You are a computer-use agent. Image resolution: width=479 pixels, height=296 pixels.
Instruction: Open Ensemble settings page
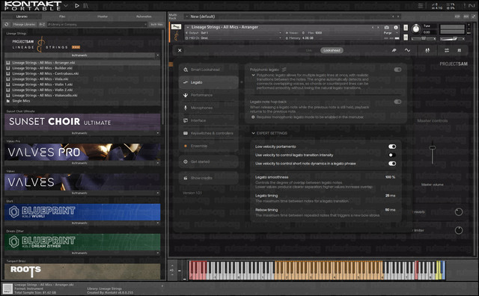pos(208,146)
